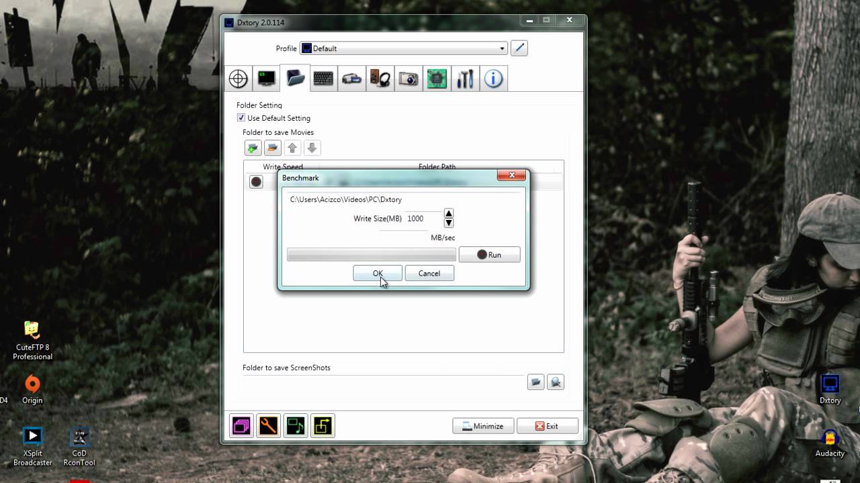The image size is (860, 483).
Task: Click the Run benchmark button
Action: click(x=489, y=255)
